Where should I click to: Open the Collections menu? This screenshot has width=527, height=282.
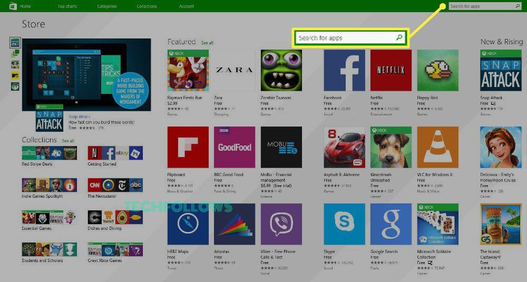coord(147,6)
